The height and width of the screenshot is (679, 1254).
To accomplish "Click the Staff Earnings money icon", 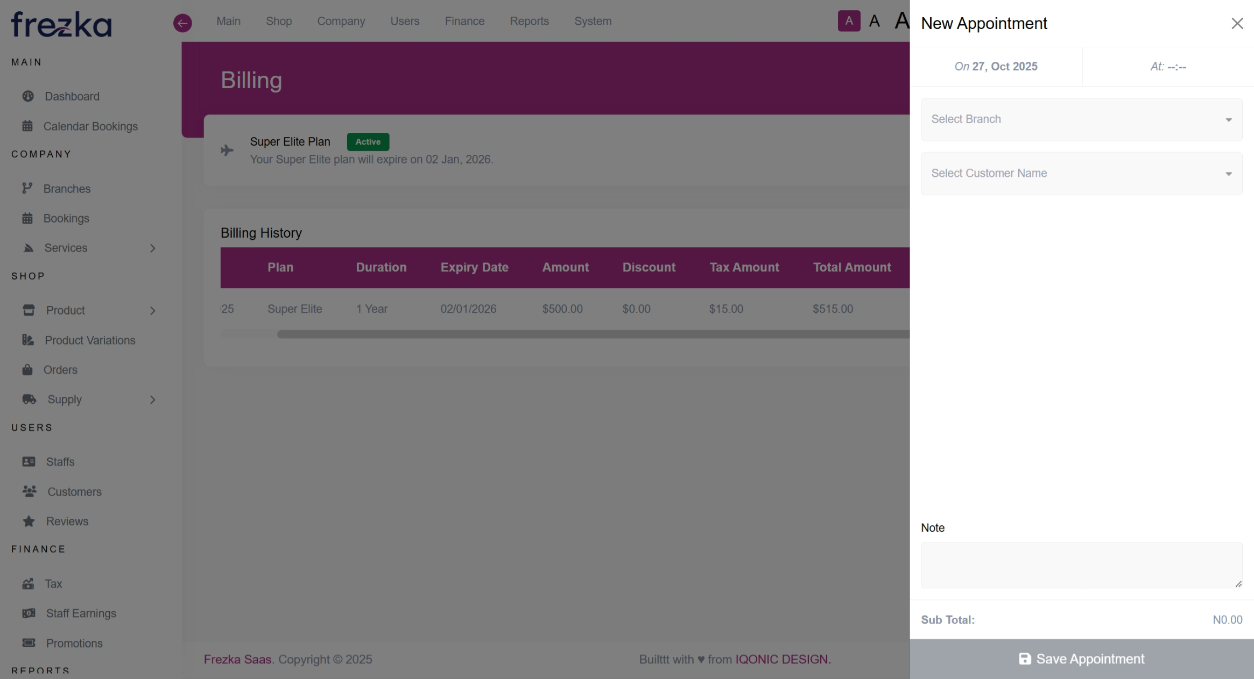I will 29,613.
